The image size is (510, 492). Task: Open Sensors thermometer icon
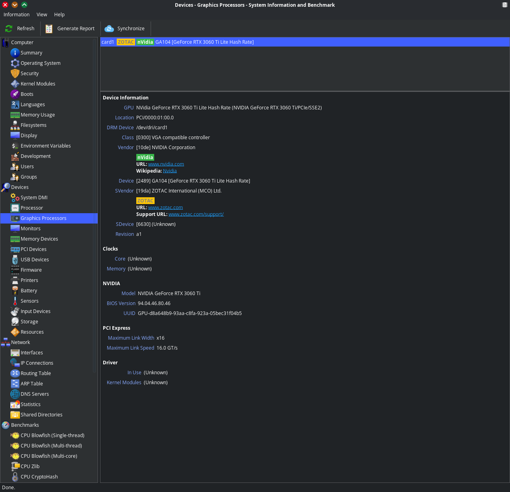[15, 301]
